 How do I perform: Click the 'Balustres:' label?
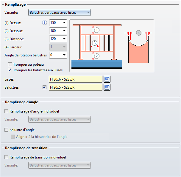(12, 87)
